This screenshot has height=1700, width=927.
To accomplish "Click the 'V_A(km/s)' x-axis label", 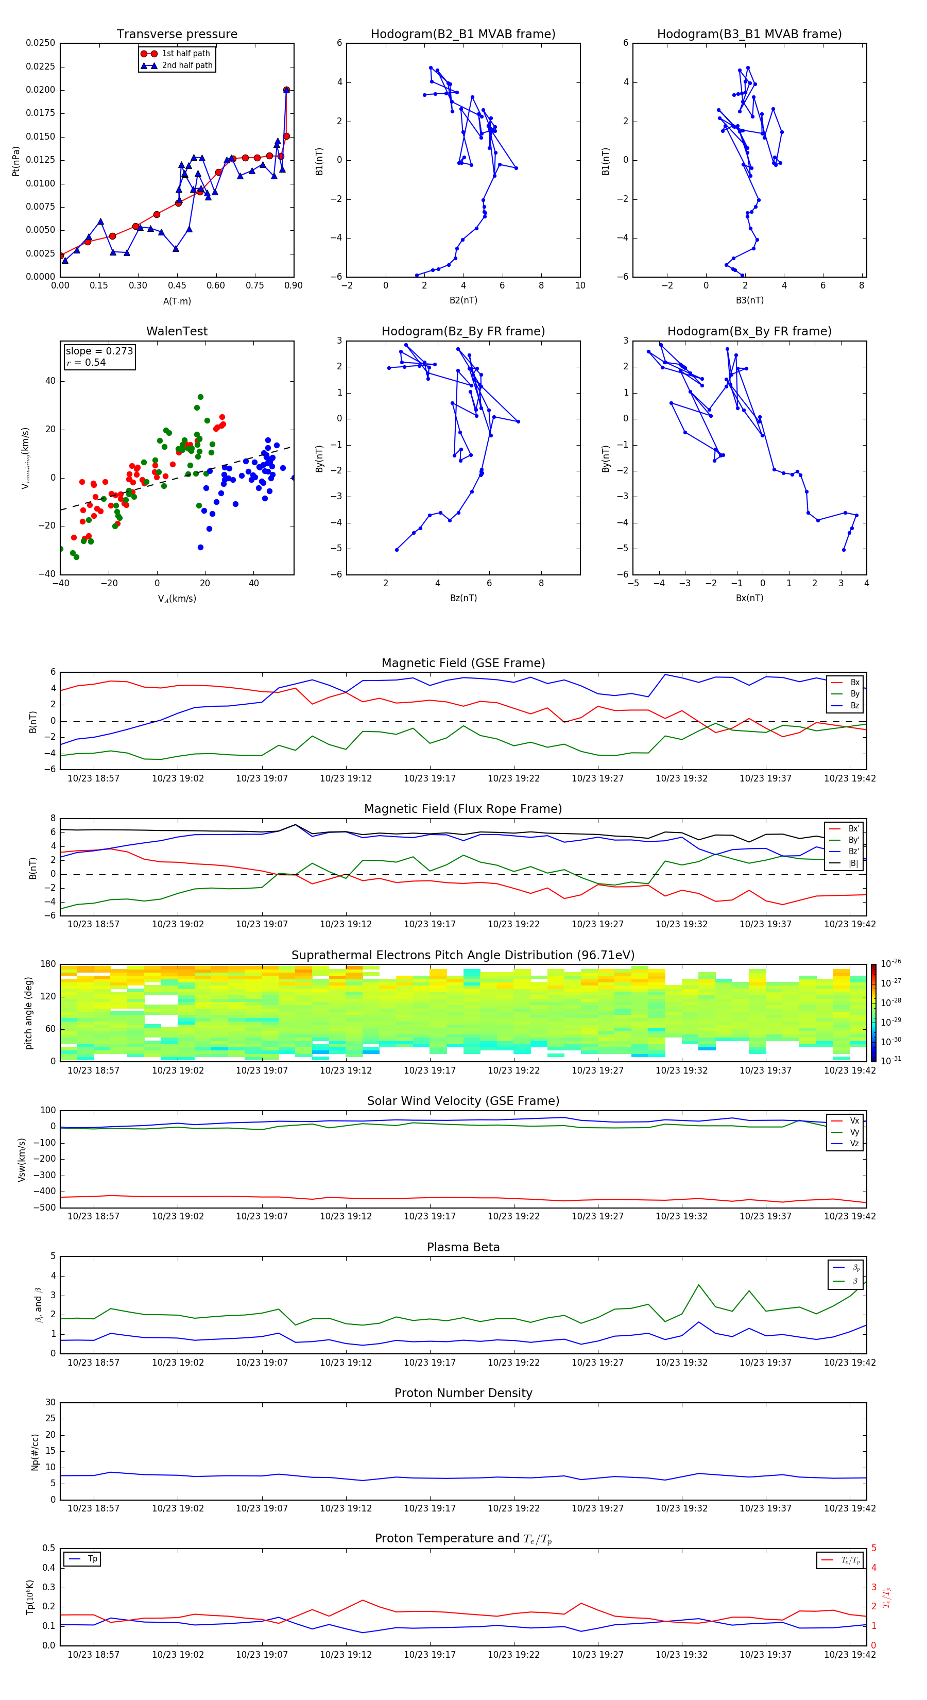I will (177, 599).
